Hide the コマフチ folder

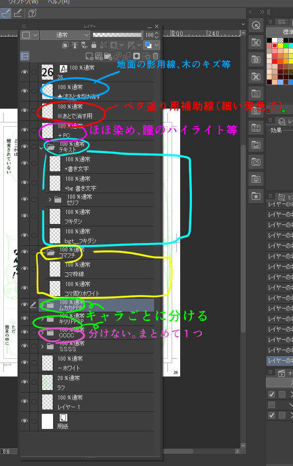pos(24,252)
